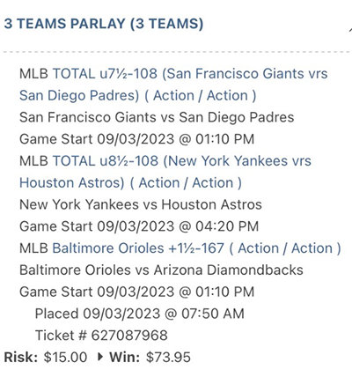Click the first Game Start 01:10 PM line
Image resolution: width=352 pixels, height=377 pixels.
[x=136, y=139]
